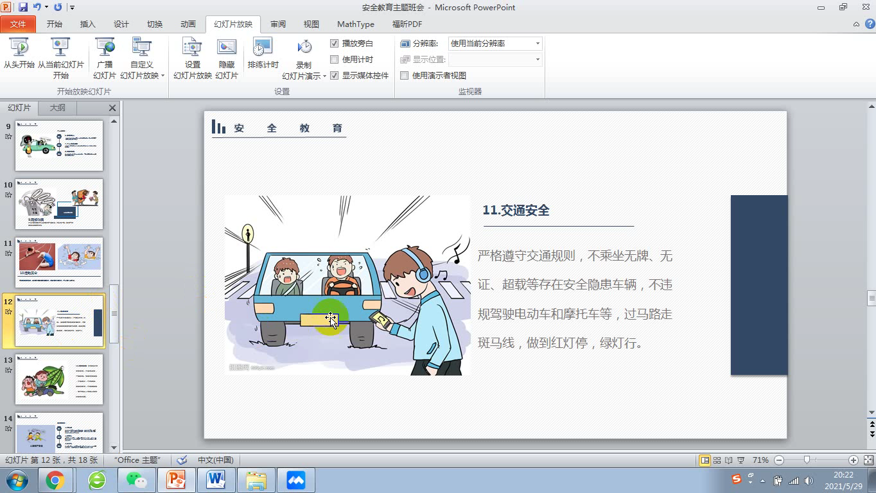Screen dimensions: 876x493
Task: Click 中文(中国) language button in status bar
Action: pos(215,460)
